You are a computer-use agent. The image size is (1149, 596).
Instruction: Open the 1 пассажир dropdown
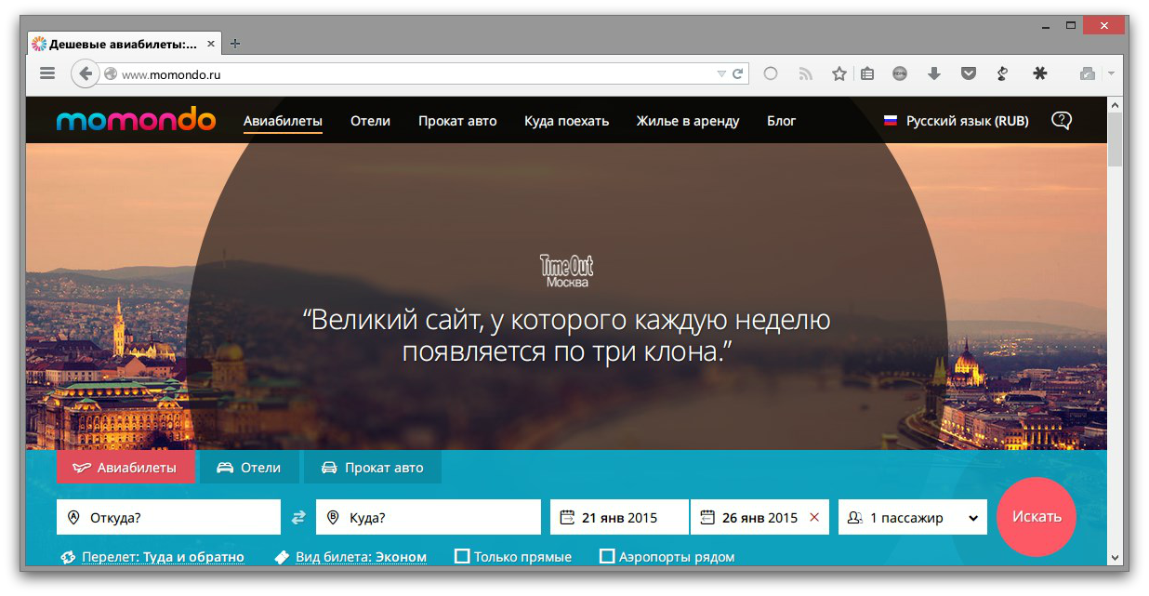click(913, 517)
